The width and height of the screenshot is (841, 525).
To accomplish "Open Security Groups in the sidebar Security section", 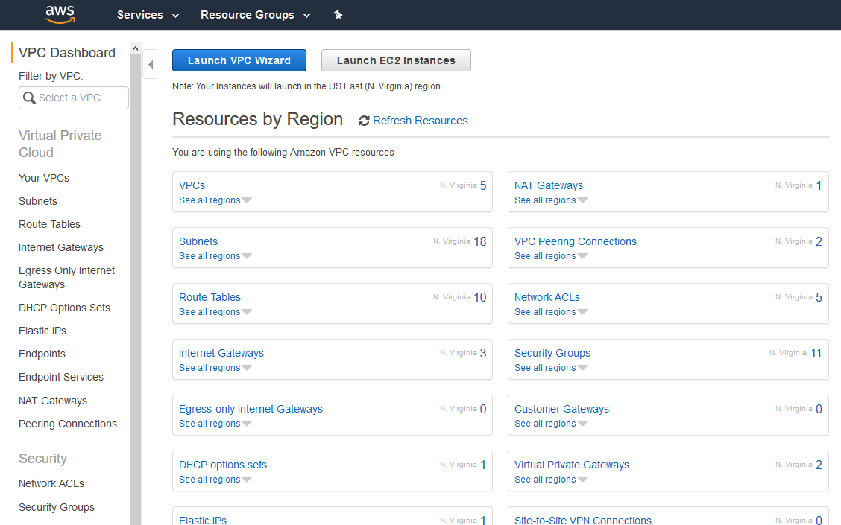I will click(57, 507).
